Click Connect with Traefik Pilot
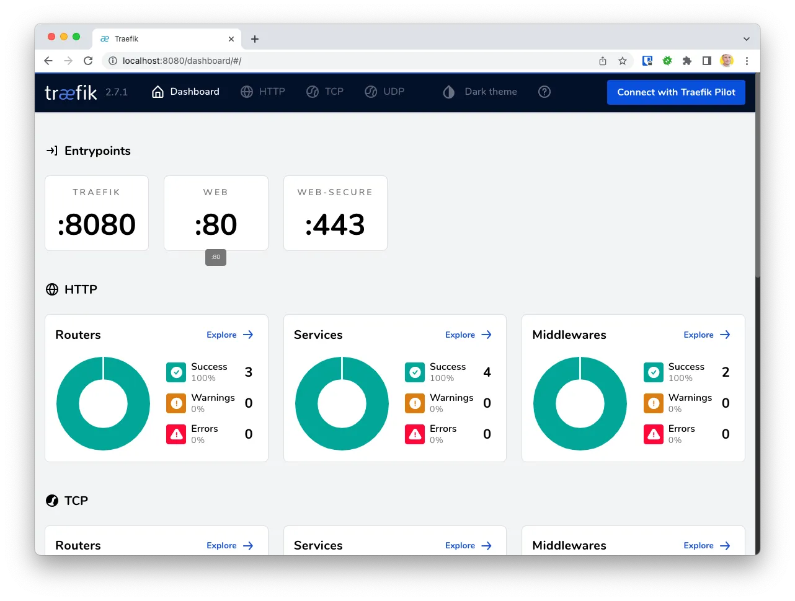The width and height of the screenshot is (795, 601). 676,92
